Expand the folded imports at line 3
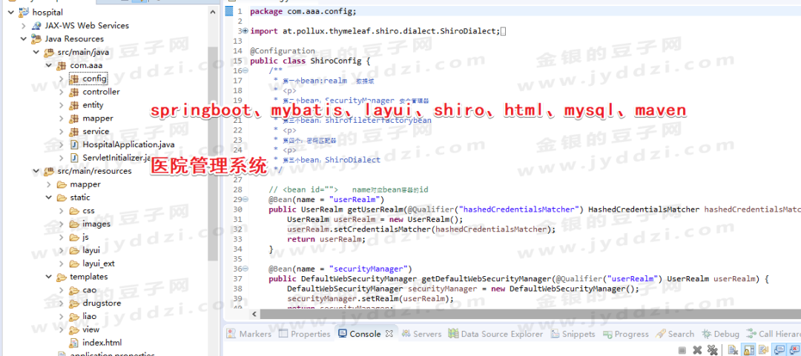The width and height of the screenshot is (801, 356). click(x=245, y=31)
